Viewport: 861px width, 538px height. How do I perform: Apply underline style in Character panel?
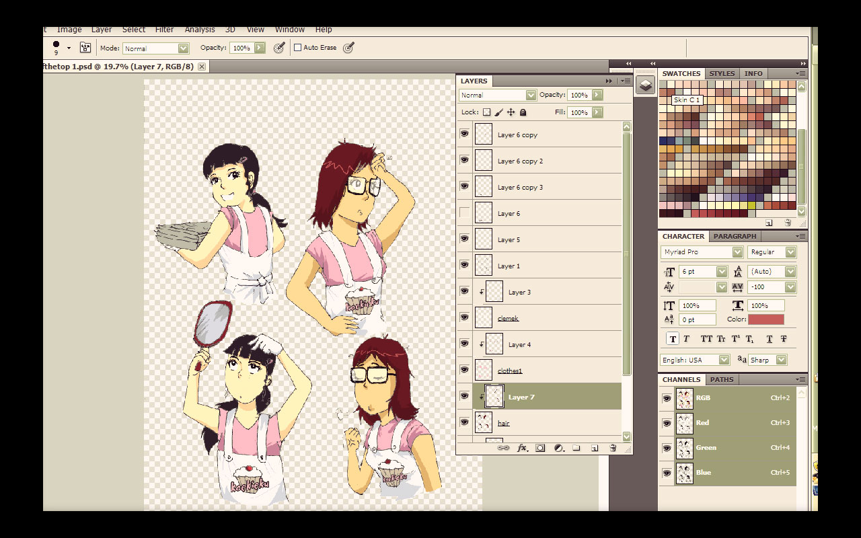click(770, 339)
